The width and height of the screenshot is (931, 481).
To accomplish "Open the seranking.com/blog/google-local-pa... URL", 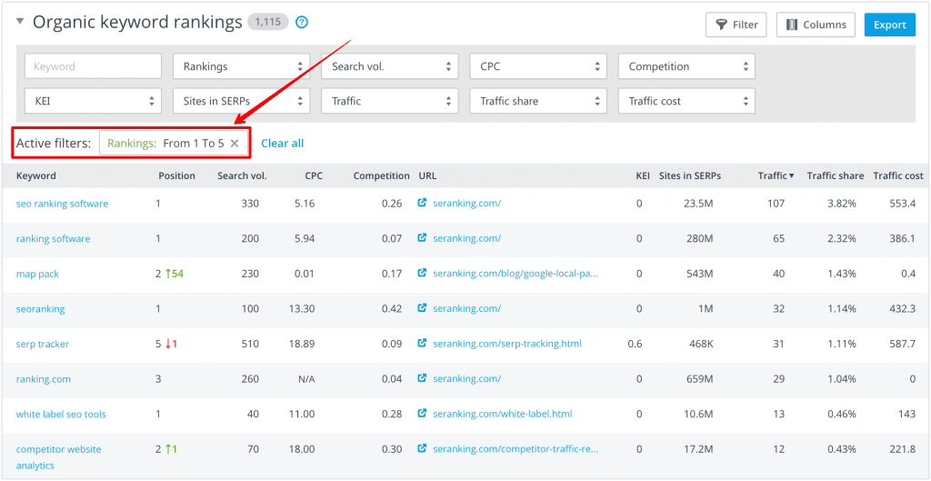I will point(515,274).
